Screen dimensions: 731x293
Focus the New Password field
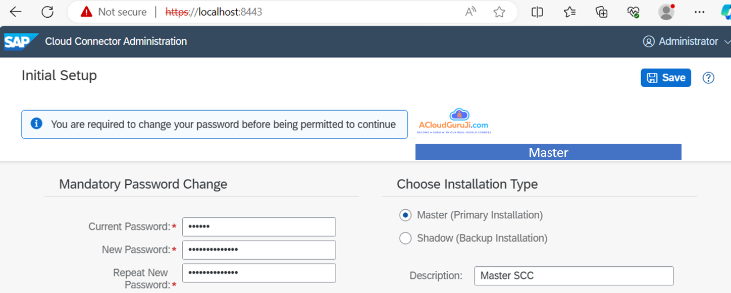point(259,250)
